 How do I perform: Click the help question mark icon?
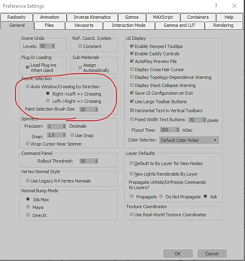[216, 6]
